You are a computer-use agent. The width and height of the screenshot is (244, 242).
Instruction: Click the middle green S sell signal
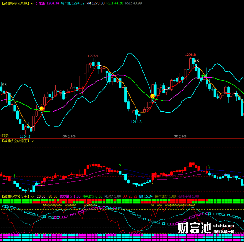coord(120,165)
